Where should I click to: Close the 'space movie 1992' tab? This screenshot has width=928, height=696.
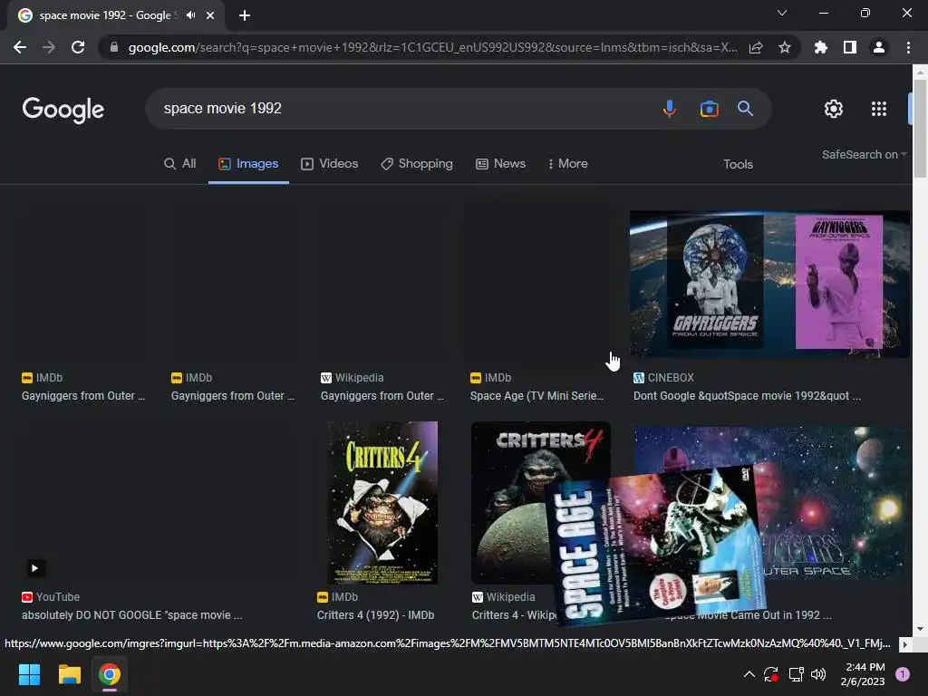click(210, 15)
